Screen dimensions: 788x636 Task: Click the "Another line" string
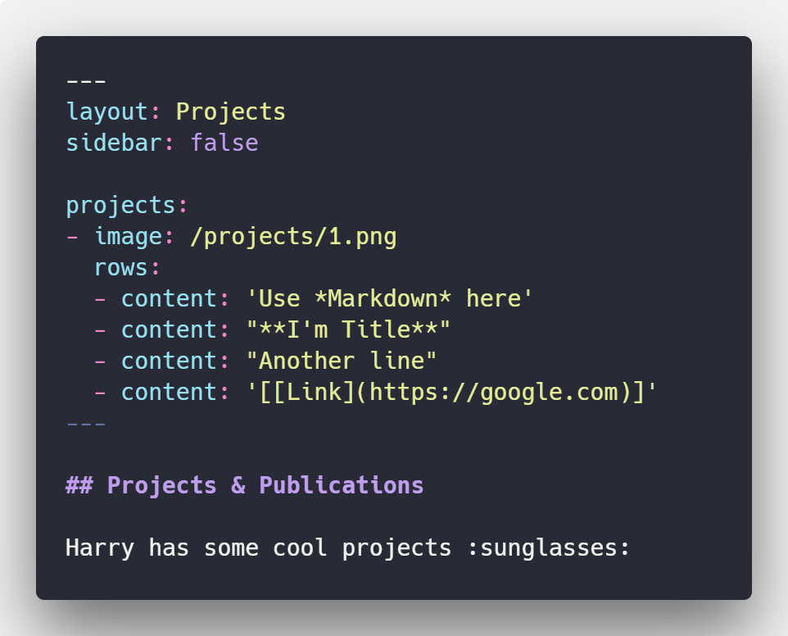342,361
